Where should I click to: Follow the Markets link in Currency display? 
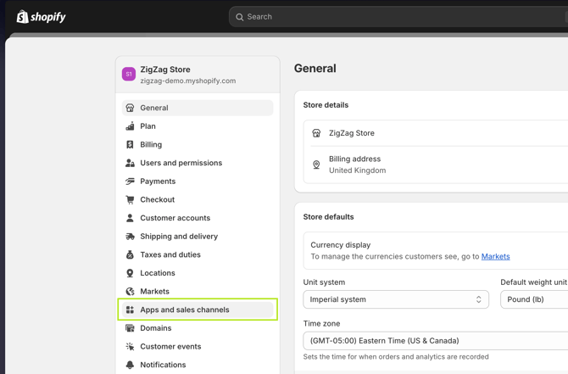pyautogui.click(x=495, y=256)
